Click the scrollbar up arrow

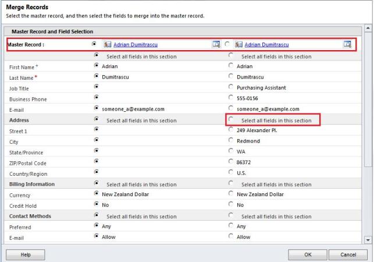(x=368, y=28)
